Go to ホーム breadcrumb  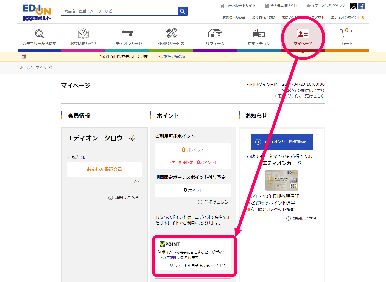coord(25,68)
